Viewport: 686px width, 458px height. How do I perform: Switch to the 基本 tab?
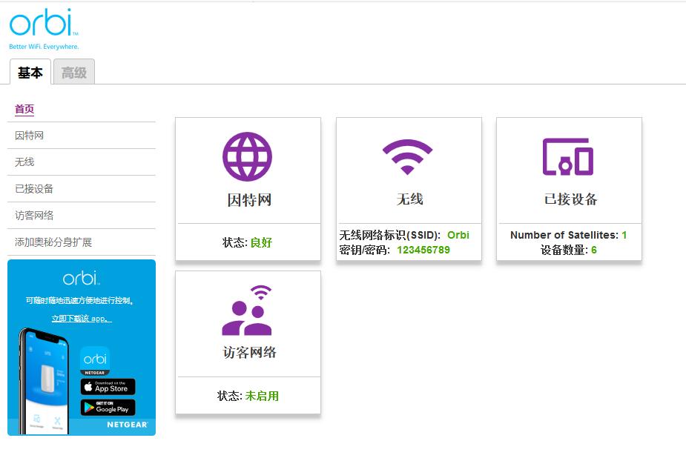30,72
